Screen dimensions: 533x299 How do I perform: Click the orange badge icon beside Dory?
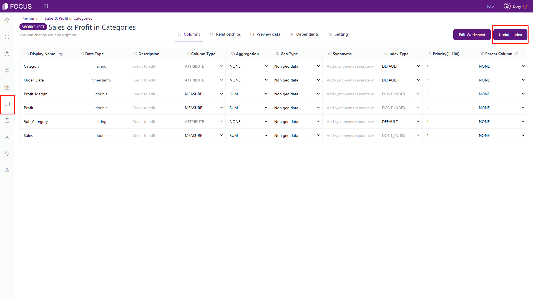(x=525, y=6)
